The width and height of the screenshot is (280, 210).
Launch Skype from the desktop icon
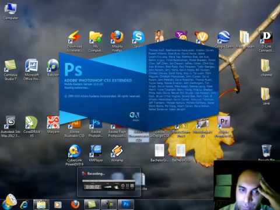pyautogui.click(x=138, y=39)
